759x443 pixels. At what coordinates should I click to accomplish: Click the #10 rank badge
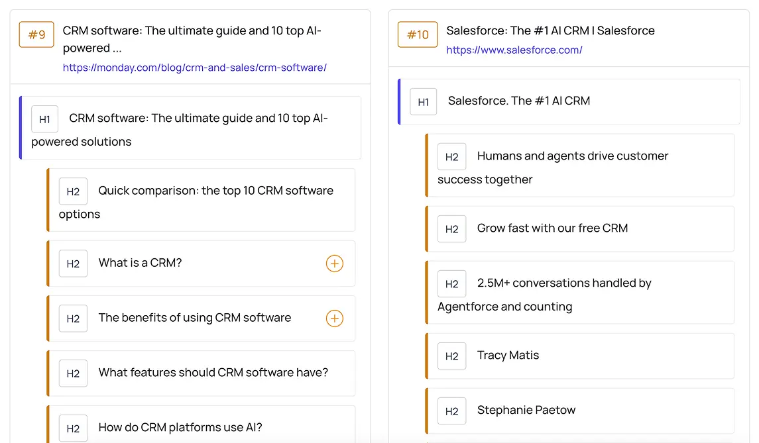click(x=417, y=34)
